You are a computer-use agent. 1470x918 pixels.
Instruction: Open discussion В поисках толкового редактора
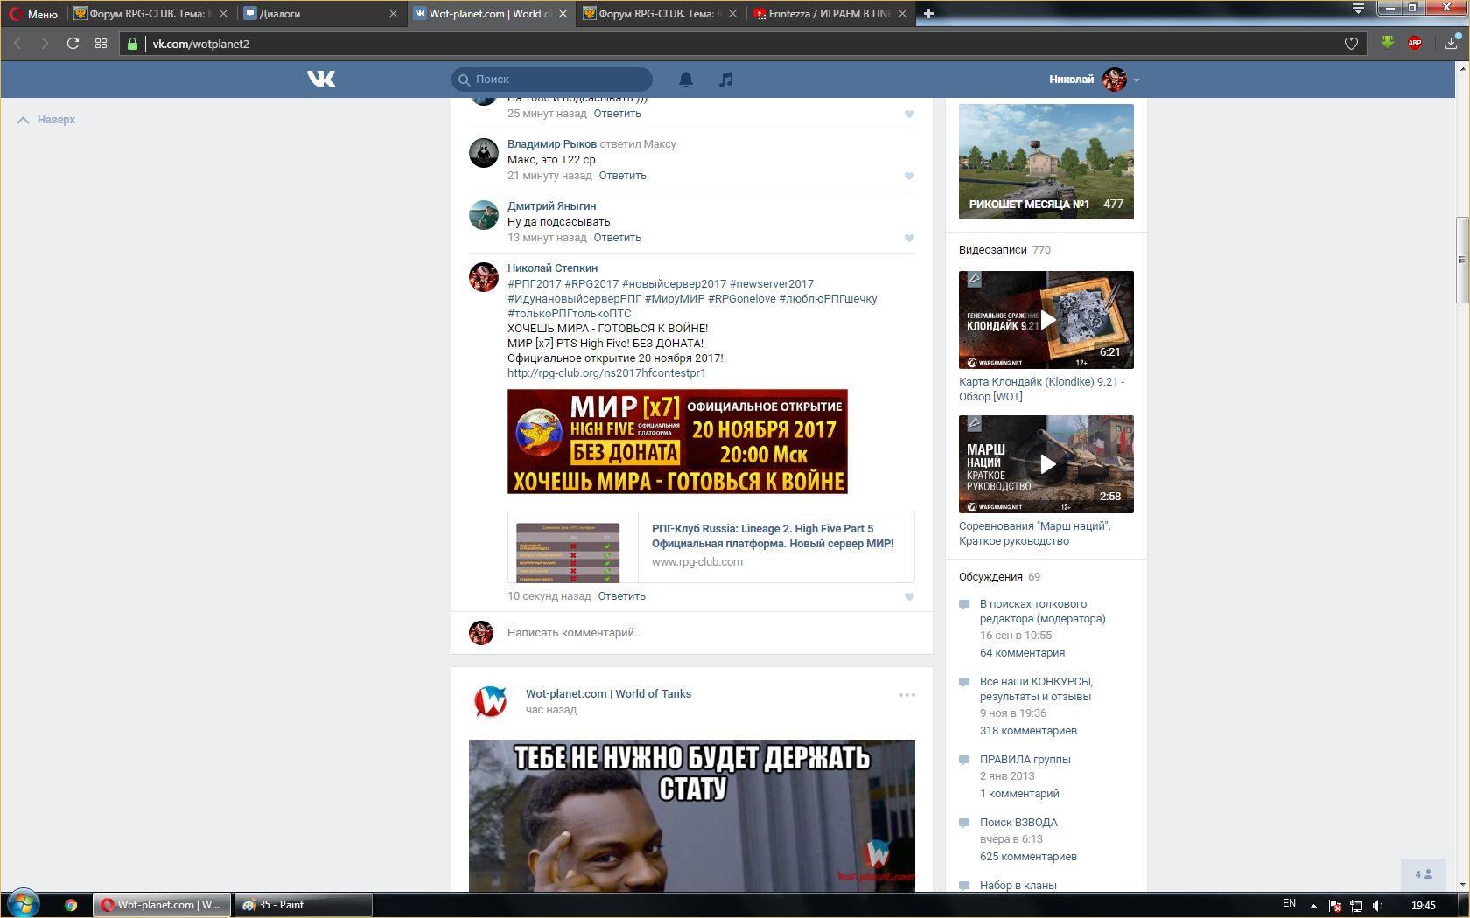tap(1042, 611)
